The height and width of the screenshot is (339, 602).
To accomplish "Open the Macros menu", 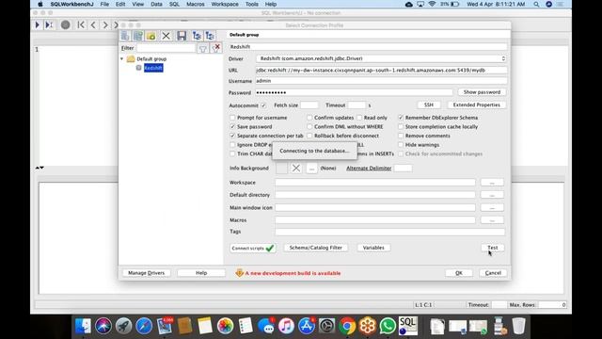I will [196, 4].
